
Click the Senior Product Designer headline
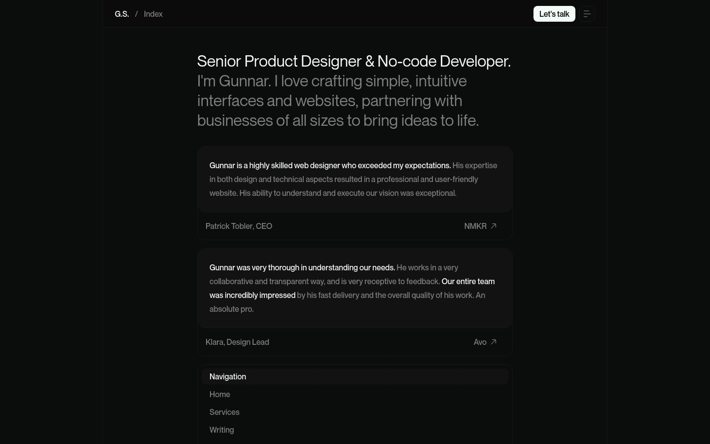(x=354, y=61)
